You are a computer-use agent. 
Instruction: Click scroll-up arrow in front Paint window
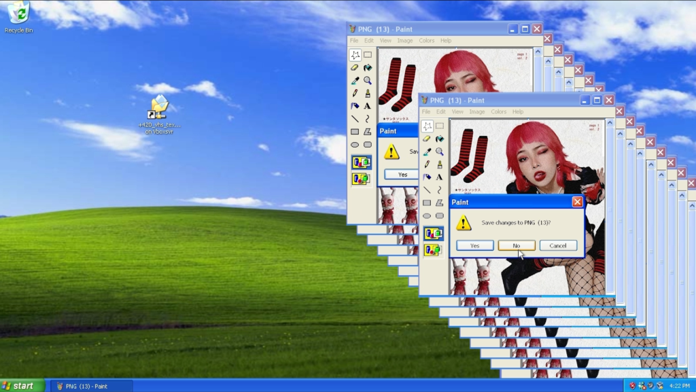point(610,123)
